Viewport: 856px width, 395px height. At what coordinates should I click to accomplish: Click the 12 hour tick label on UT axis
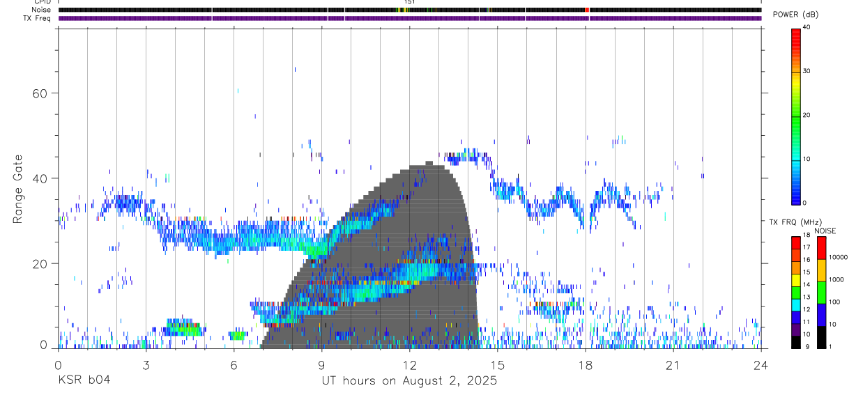[409, 365]
